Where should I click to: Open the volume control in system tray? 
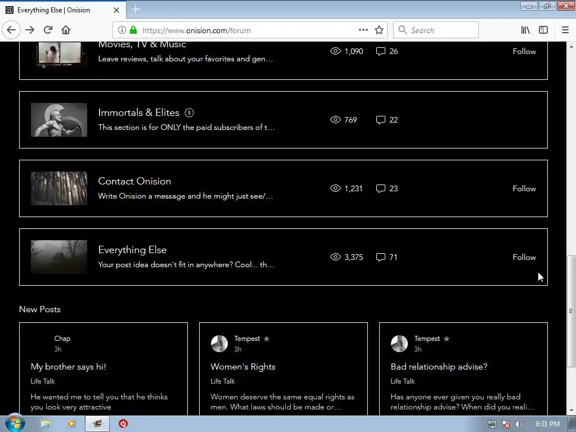(x=519, y=424)
